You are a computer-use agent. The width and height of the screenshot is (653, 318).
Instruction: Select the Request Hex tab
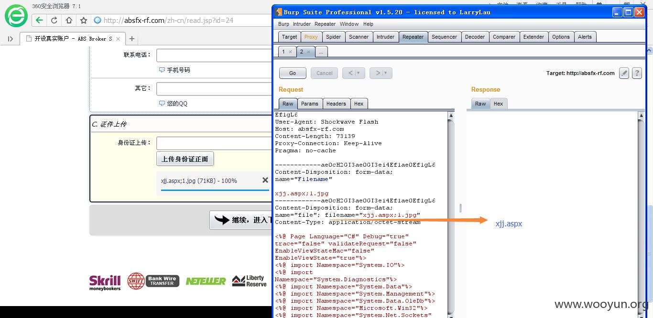point(359,104)
